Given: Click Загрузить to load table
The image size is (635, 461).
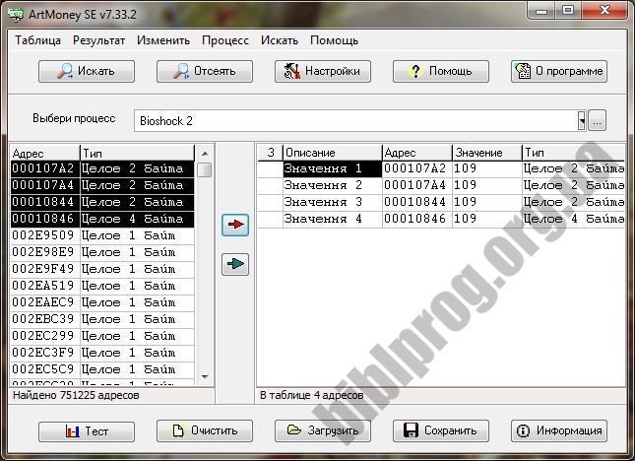Looking at the screenshot, I should [x=323, y=430].
